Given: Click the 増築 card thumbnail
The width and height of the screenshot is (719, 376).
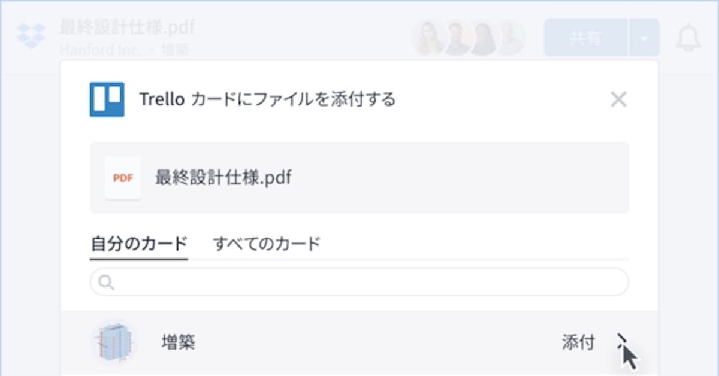Looking at the screenshot, I should pyautogui.click(x=114, y=342).
